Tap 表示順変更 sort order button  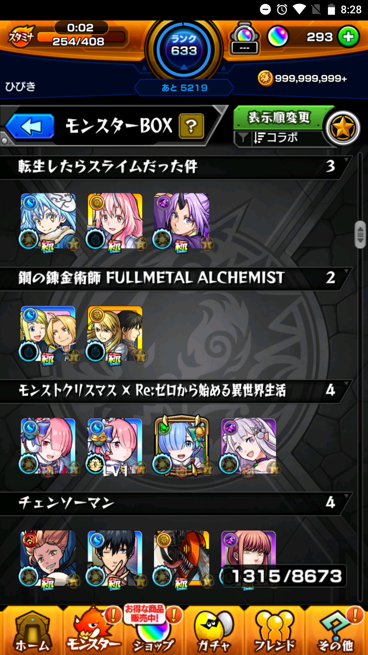[279, 118]
